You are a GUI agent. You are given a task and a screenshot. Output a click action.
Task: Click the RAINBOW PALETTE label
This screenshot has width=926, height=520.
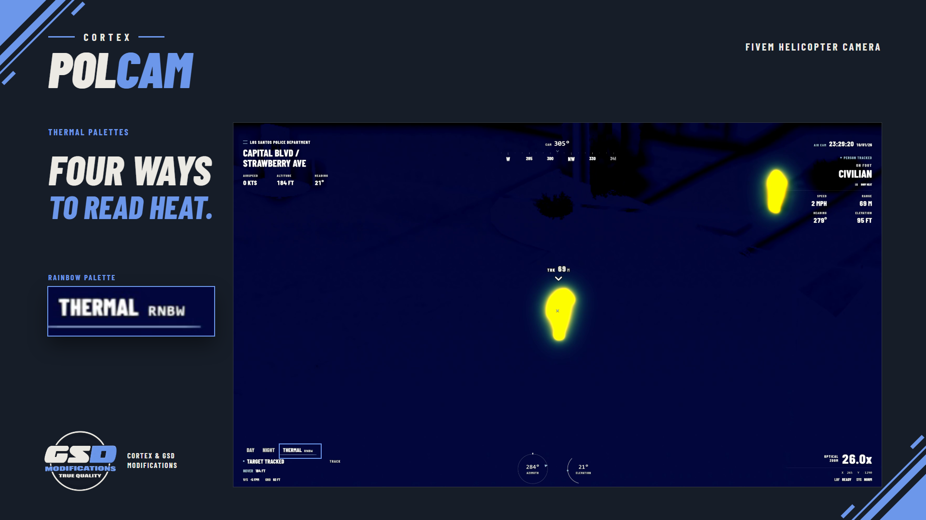(82, 278)
